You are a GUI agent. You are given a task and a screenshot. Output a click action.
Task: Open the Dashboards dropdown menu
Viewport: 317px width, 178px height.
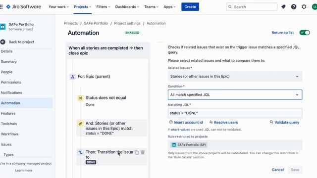pyautogui.click(x=127, y=6)
